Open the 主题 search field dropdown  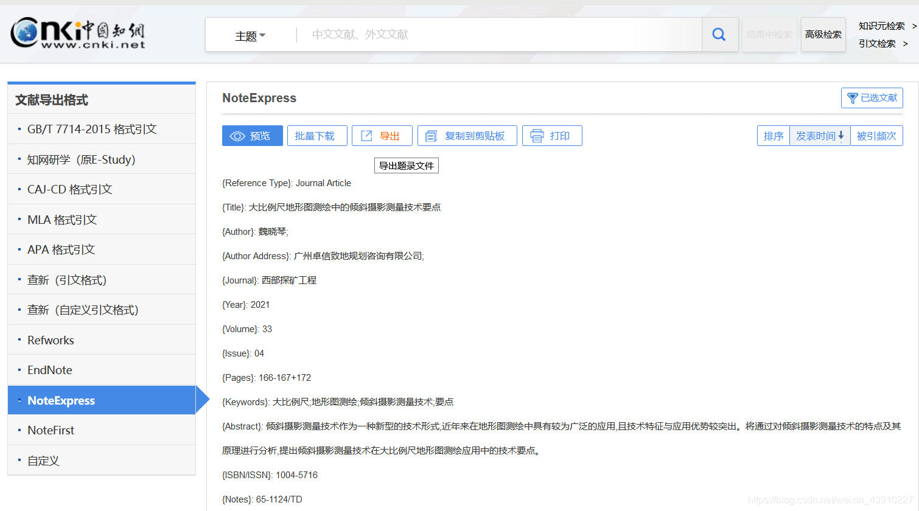pyautogui.click(x=250, y=36)
